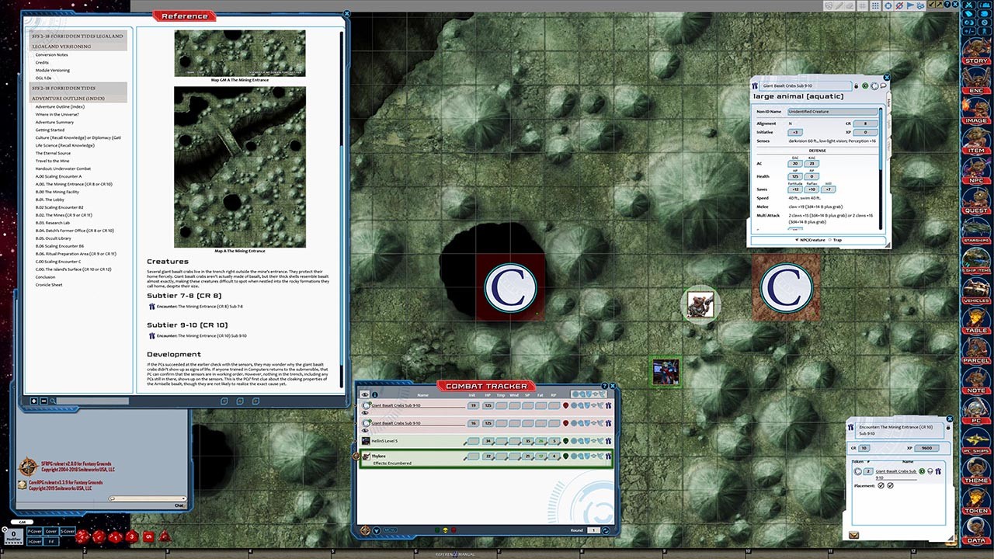The image size is (994, 559).
Task: Toggle visibility eye under first Giant Basalt Crabs
Action: (x=365, y=412)
